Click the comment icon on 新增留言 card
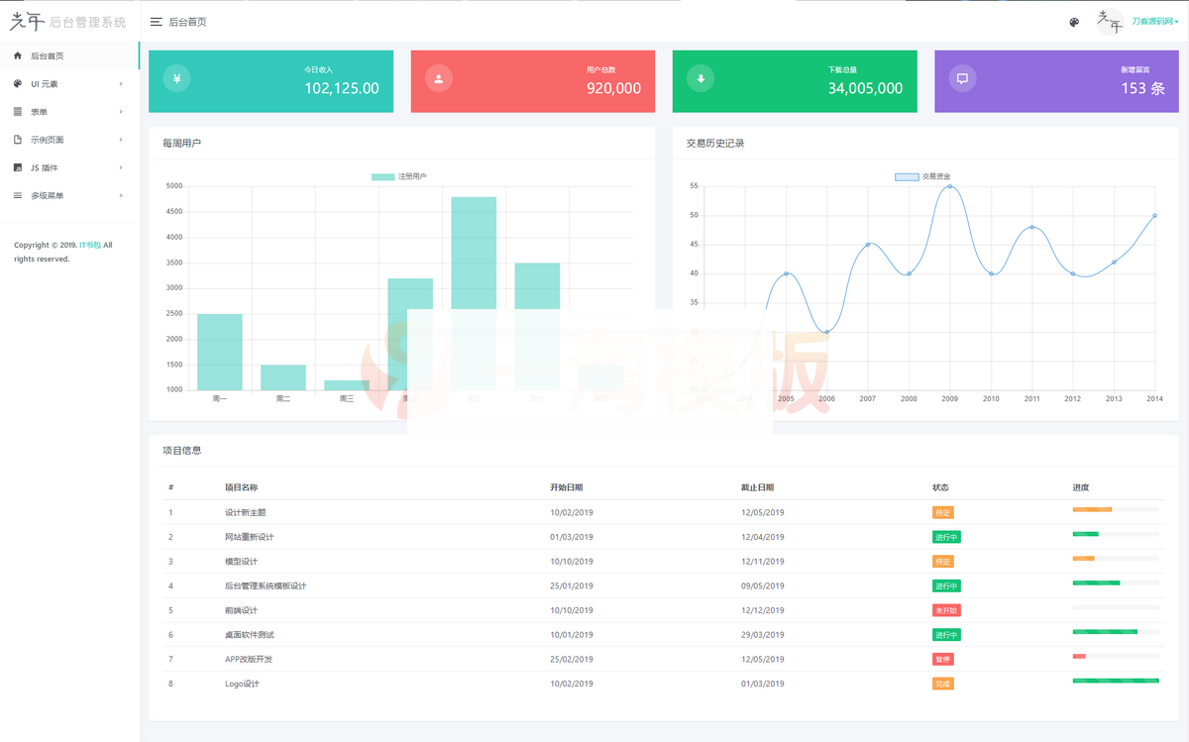Viewport: 1189px width, 742px height. tap(962, 79)
